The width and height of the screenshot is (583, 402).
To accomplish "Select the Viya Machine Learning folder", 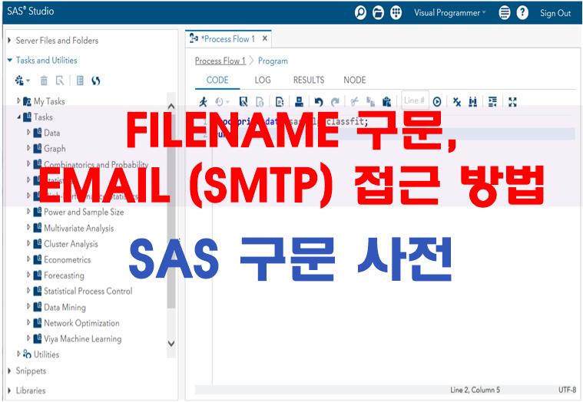I will (82, 338).
